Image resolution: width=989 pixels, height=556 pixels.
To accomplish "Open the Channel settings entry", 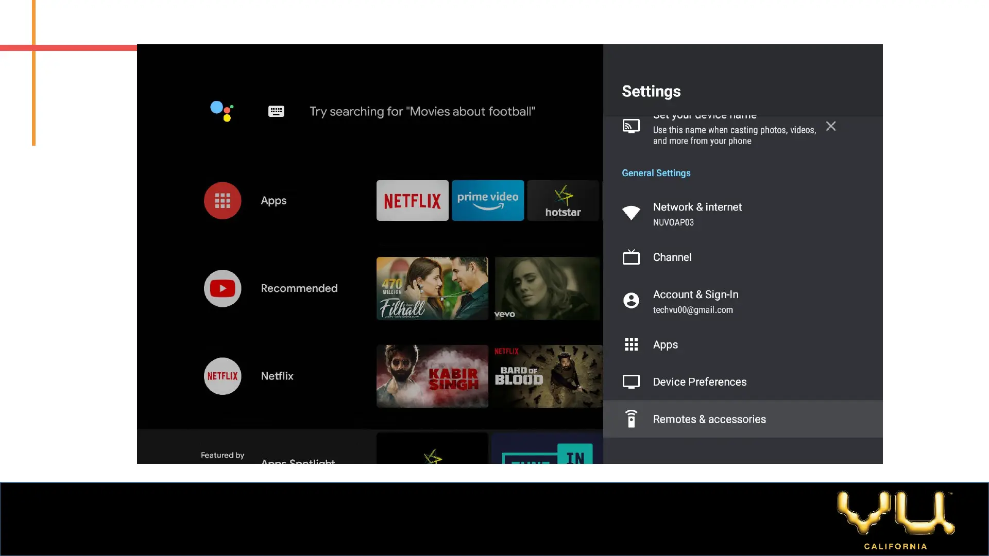I will [672, 257].
